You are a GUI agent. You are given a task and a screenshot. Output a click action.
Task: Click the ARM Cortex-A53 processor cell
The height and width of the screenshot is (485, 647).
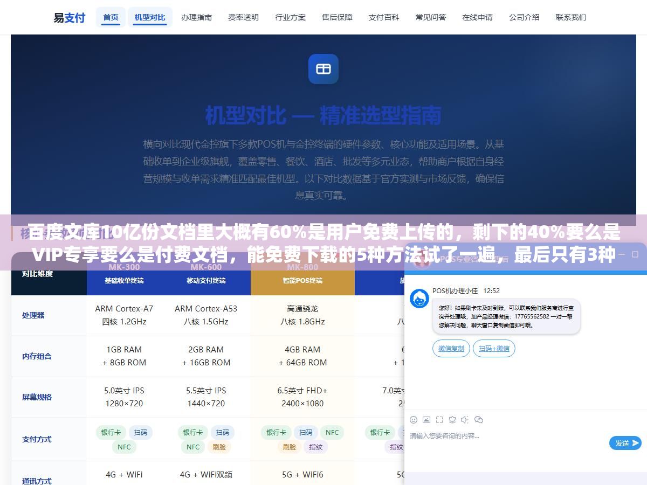click(x=206, y=315)
